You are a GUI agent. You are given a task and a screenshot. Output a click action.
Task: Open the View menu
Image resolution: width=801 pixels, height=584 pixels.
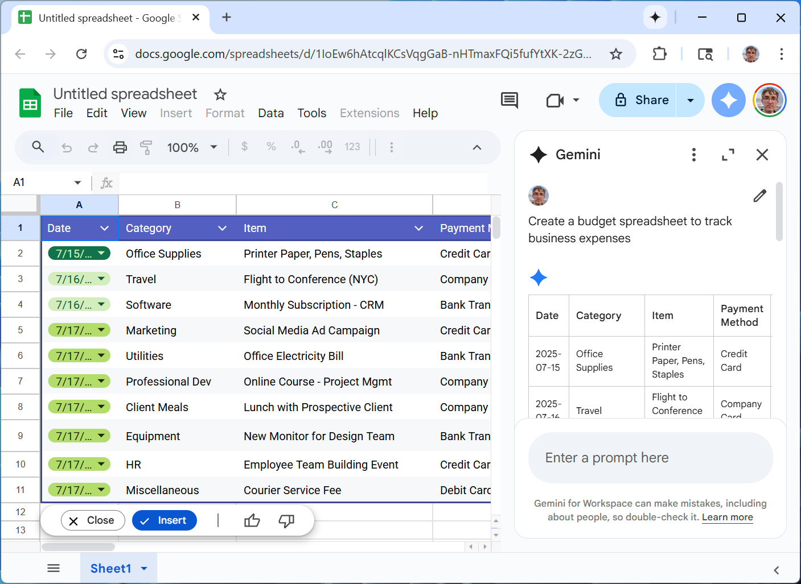click(134, 113)
